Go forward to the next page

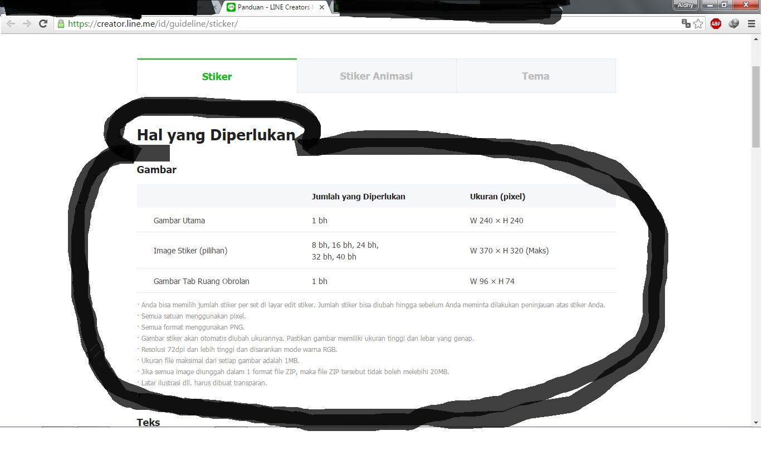point(27,24)
